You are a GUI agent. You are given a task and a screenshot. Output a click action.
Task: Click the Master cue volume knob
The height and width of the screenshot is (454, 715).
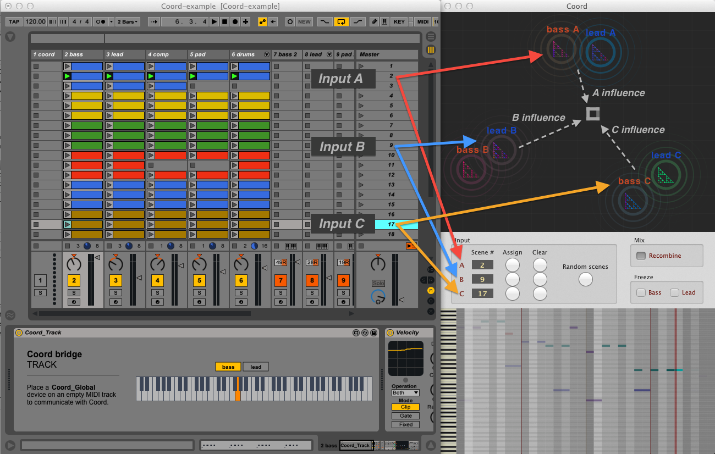(x=378, y=297)
